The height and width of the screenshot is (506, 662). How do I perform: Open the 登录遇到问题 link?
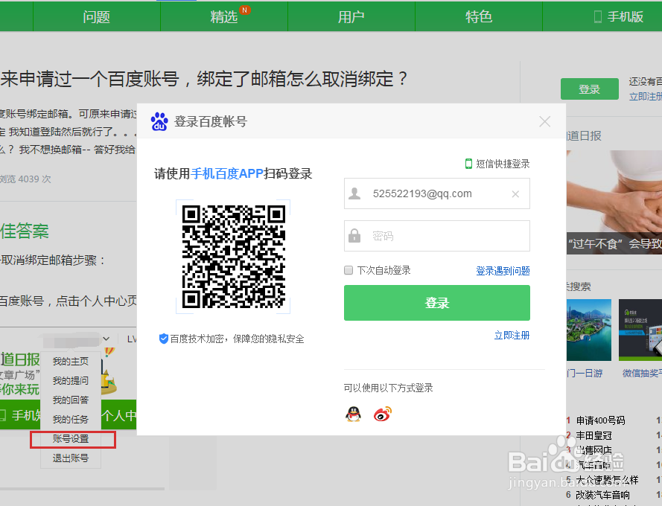[x=503, y=271]
